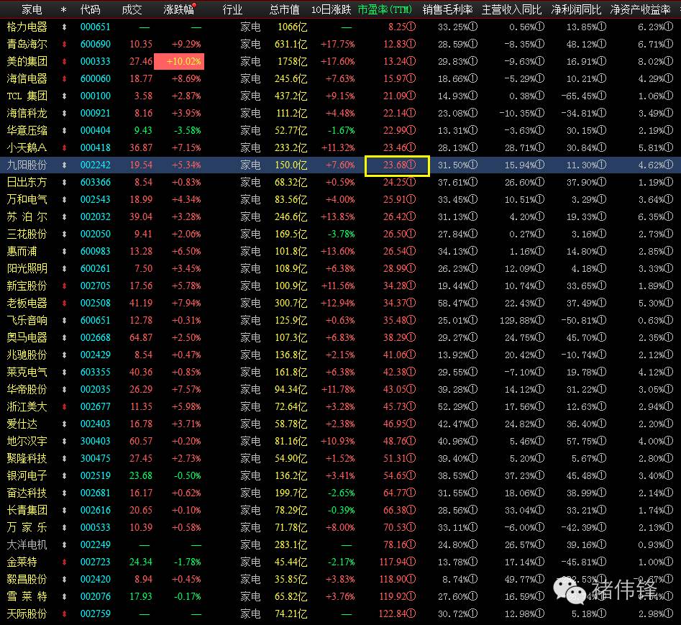Click the 60.57 price of 地尔汉宇

pyautogui.click(x=141, y=442)
